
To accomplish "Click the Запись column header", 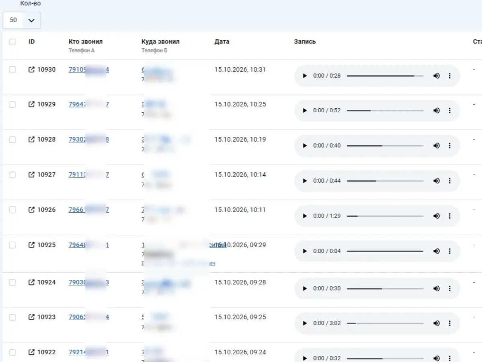I will [x=305, y=41].
